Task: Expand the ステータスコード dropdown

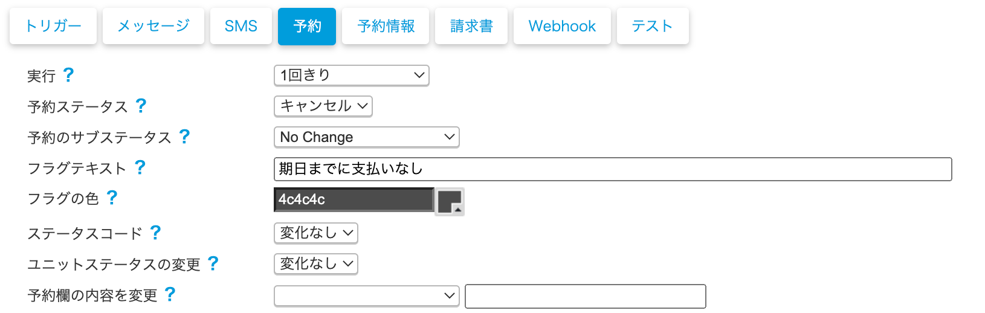Action: click(315, 233)
